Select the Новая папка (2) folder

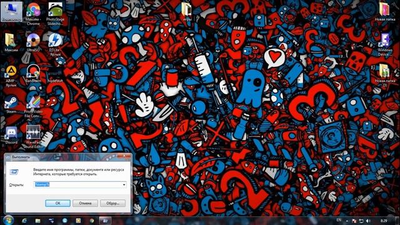click(x=385, y=76)
